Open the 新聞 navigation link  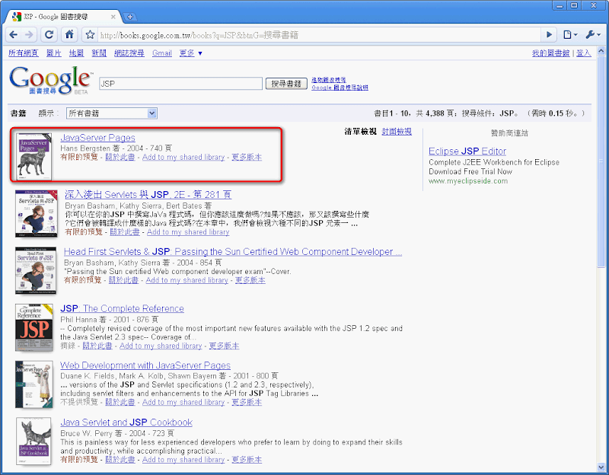[x=99, y=53]
